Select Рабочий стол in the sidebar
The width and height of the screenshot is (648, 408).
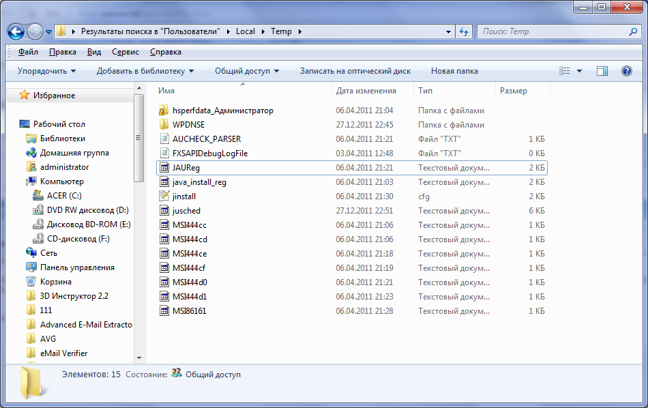(x=59, y=124)
